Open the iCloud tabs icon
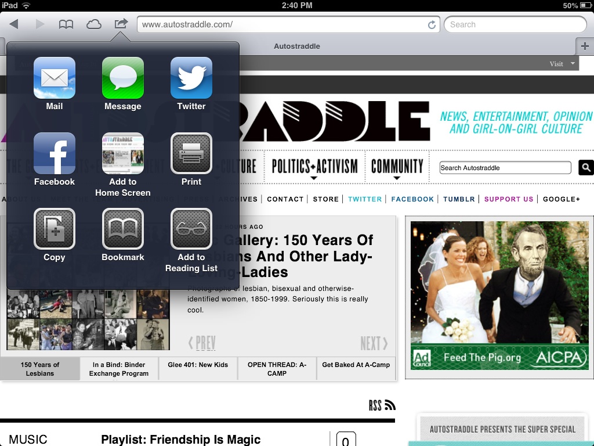 coord(93,24)
